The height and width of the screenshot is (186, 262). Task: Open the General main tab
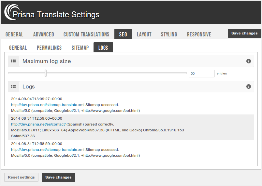click(14, 34)
